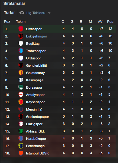Sort table by Takım column header
118x163 pixels.
pos(21,22)
